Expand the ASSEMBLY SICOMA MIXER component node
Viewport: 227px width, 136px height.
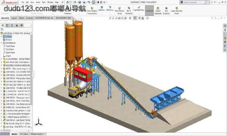coord(2,65)
